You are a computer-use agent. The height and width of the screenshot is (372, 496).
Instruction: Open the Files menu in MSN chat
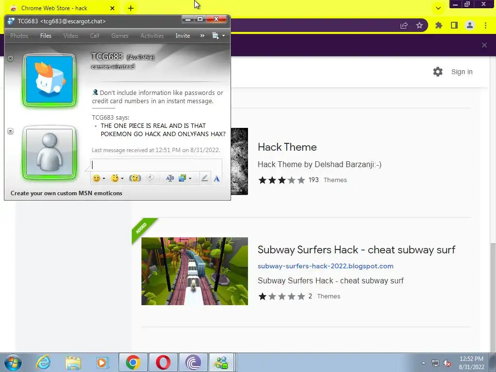pyautogui.click(x=46, y=36)
